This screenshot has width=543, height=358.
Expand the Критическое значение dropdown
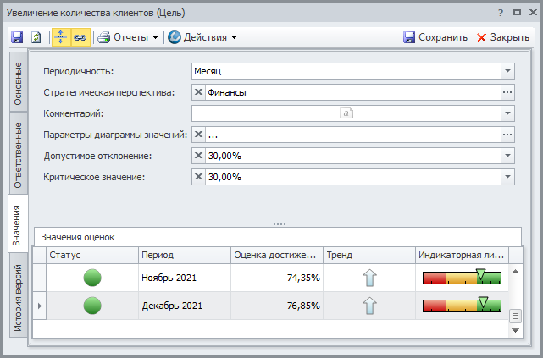pyautogui.click(x=507, y=177)
